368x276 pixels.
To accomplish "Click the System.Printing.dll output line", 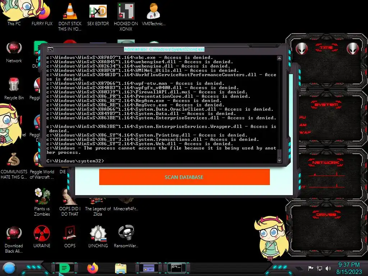I will [147, 135].
